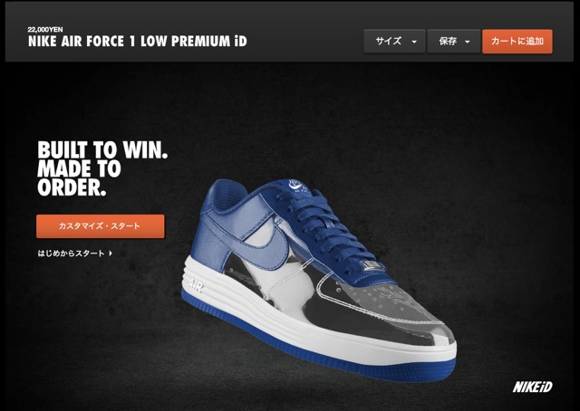Viewport: 580px width, 411px height.
Task: Click the カートに追加 add-to-cart button
Action: [x=517, y=42]
